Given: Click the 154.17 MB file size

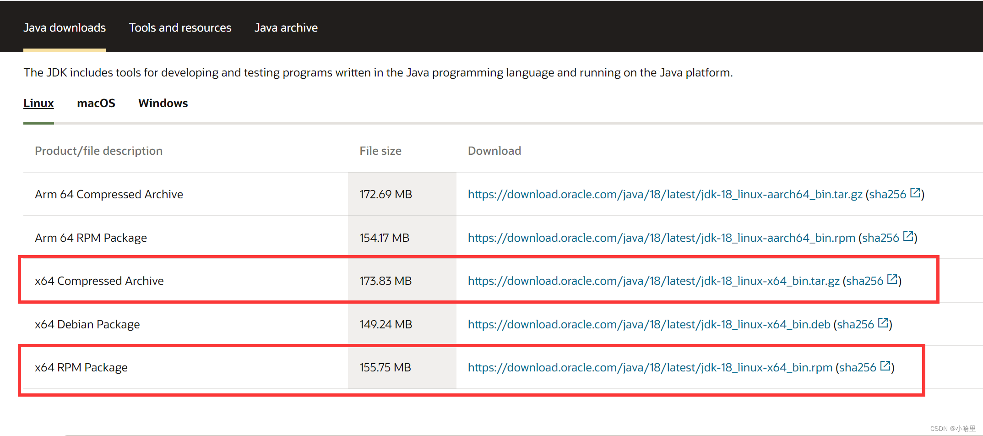Looking at the screenshot, I should point(384,238).
